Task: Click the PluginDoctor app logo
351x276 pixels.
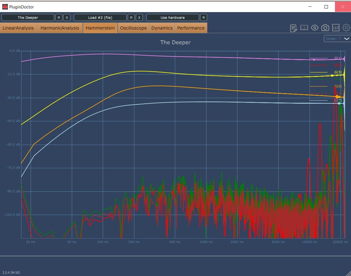Action: [x=5, y=7]
